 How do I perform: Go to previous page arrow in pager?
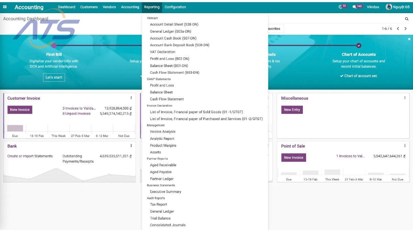click(398, 29)
